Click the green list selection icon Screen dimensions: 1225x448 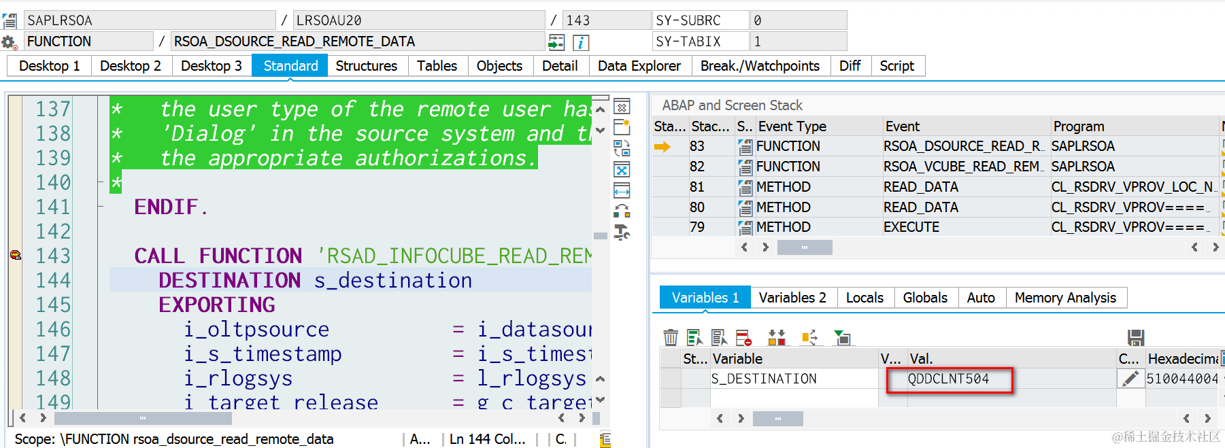click(x=694, y=337)
